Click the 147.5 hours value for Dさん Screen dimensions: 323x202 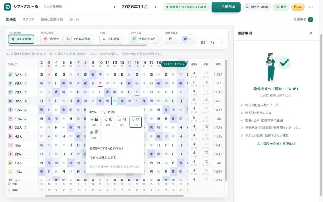tap(218, 101)
